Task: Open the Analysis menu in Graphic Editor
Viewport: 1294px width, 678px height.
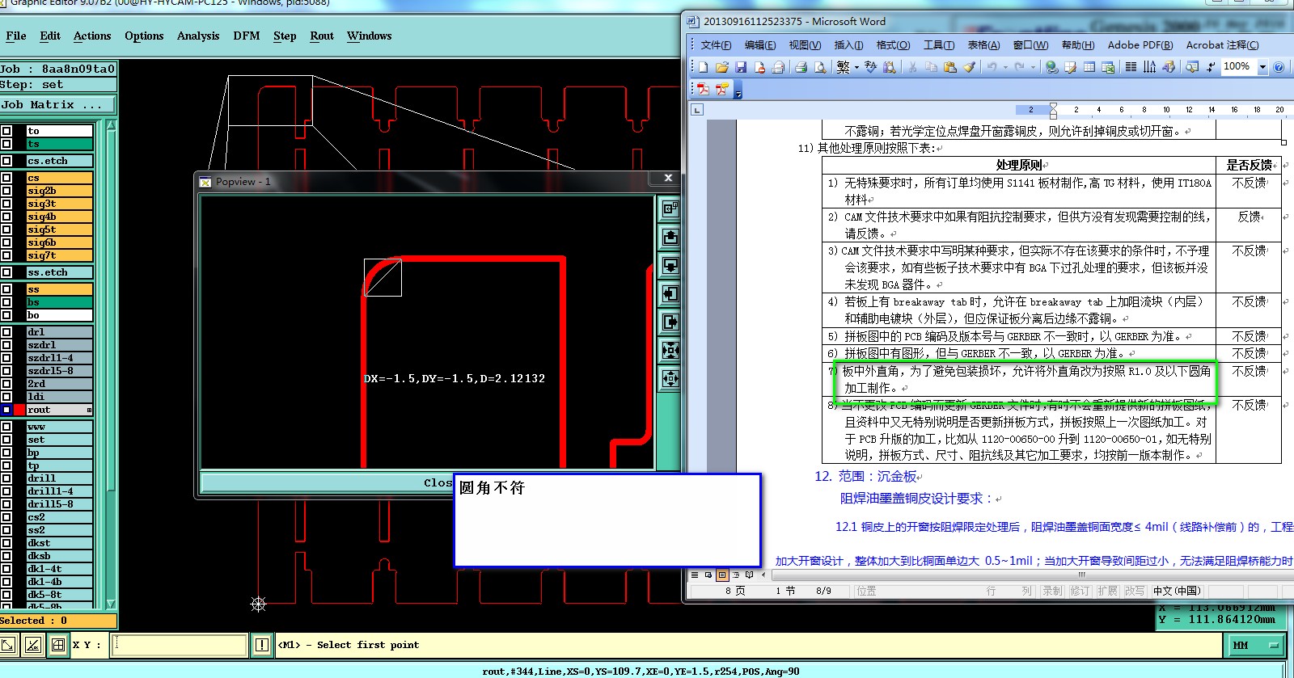Action: pos(198,36)
